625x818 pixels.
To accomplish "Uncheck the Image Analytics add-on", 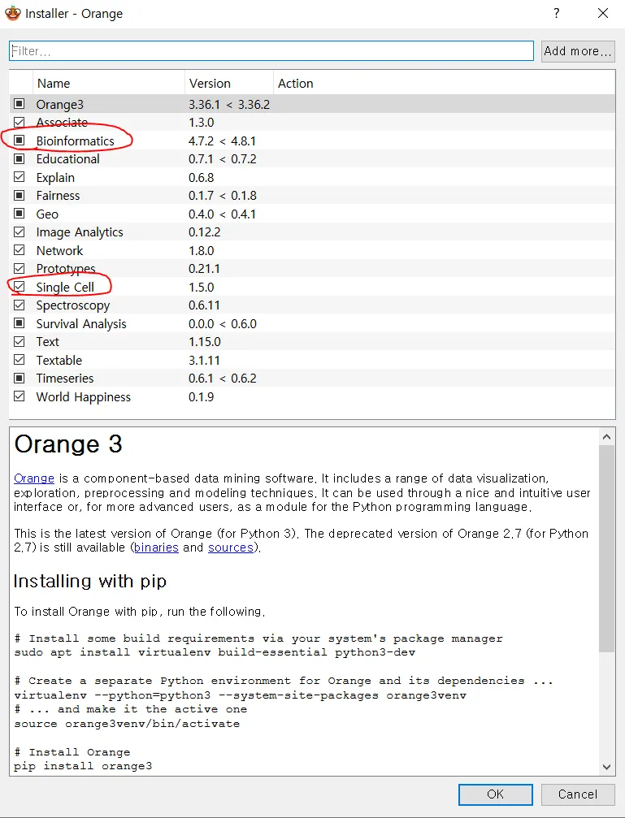I will point(20,232).
